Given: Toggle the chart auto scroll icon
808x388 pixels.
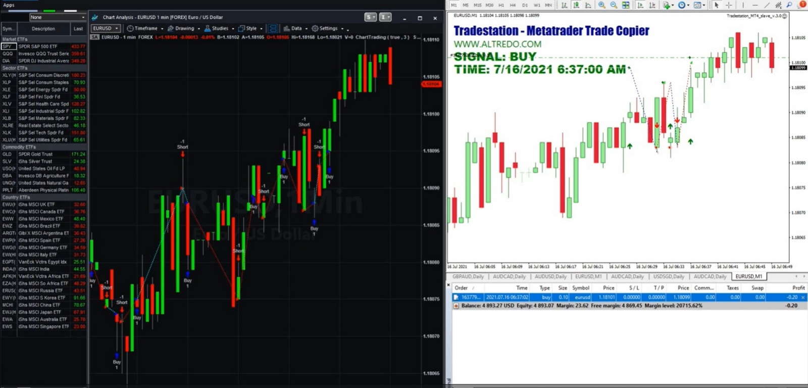Looking at the screenshot, I should [640, 5].
